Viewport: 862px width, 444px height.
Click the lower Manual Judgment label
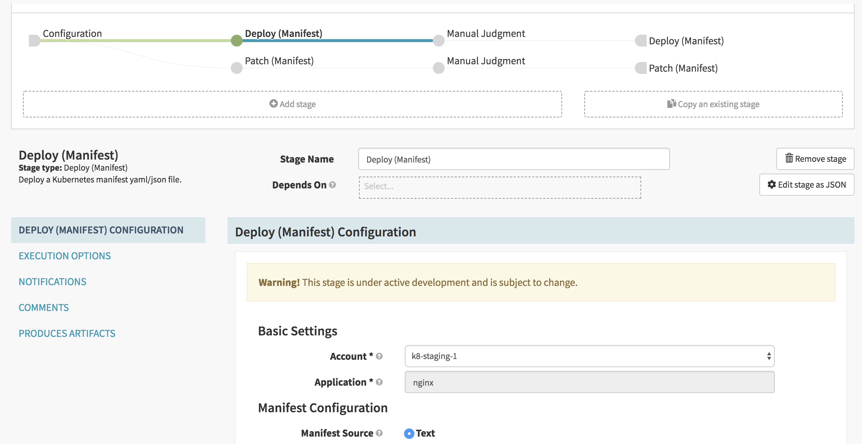click(x=486, y=61)
